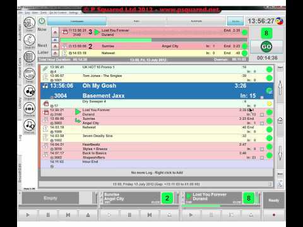Open the second round sidebar tool icon
This screenshot has height=227, width=303.
click(x=29, y=40)
